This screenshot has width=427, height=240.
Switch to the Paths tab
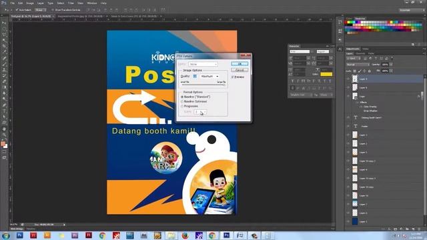click(371, 53)
